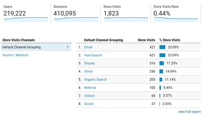
Task: Switch to Source / Medium dimension
Action: [x=15, y=55]
